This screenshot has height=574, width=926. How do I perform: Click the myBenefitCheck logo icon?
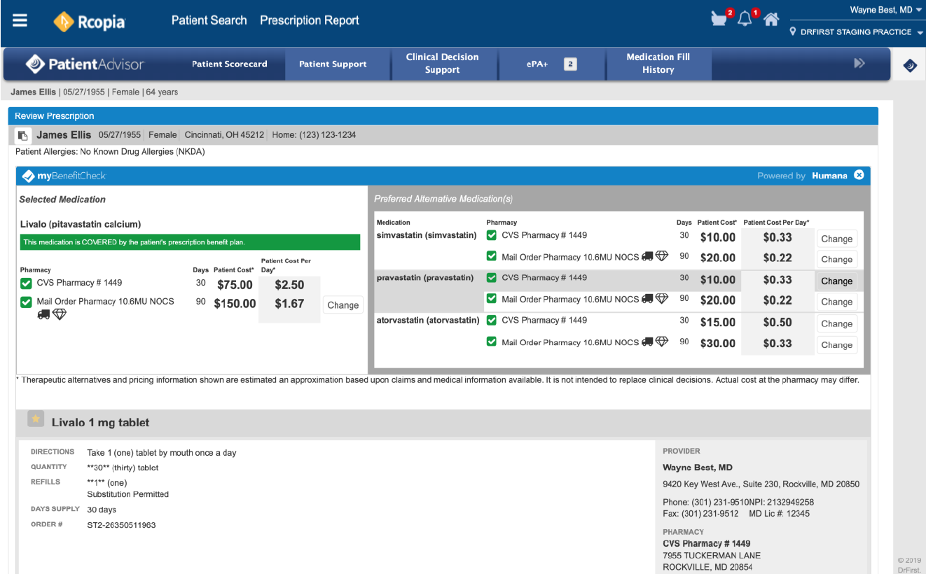[x=28, y=176]
